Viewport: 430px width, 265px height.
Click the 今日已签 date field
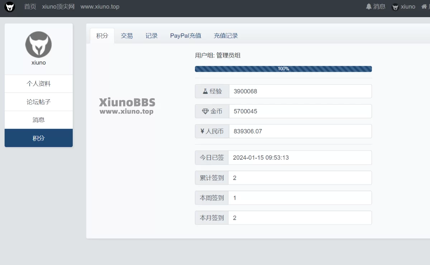click(x=300, y=157)
